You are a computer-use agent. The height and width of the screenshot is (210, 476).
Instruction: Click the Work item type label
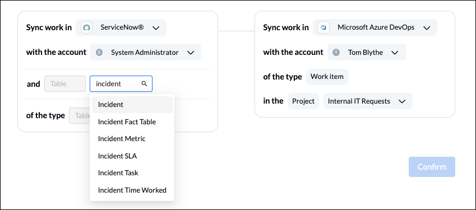click(x=327, y=77)
